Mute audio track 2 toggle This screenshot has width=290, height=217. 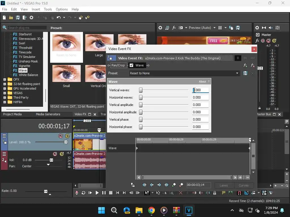pyautogui.click(x=55, y=154)
